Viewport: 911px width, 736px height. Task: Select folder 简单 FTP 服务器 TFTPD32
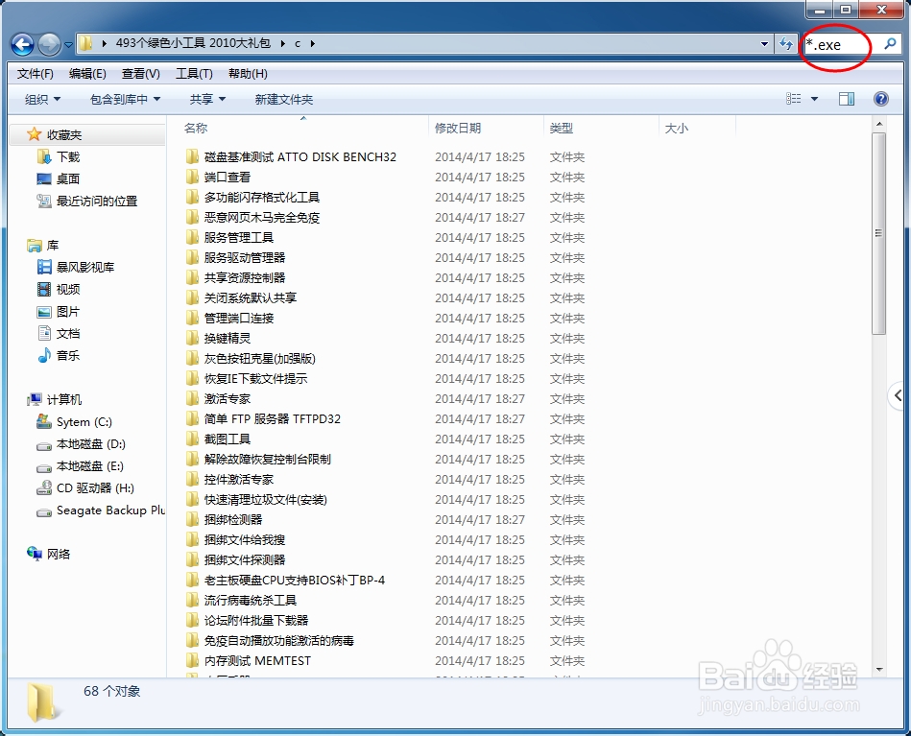point(272,418)
